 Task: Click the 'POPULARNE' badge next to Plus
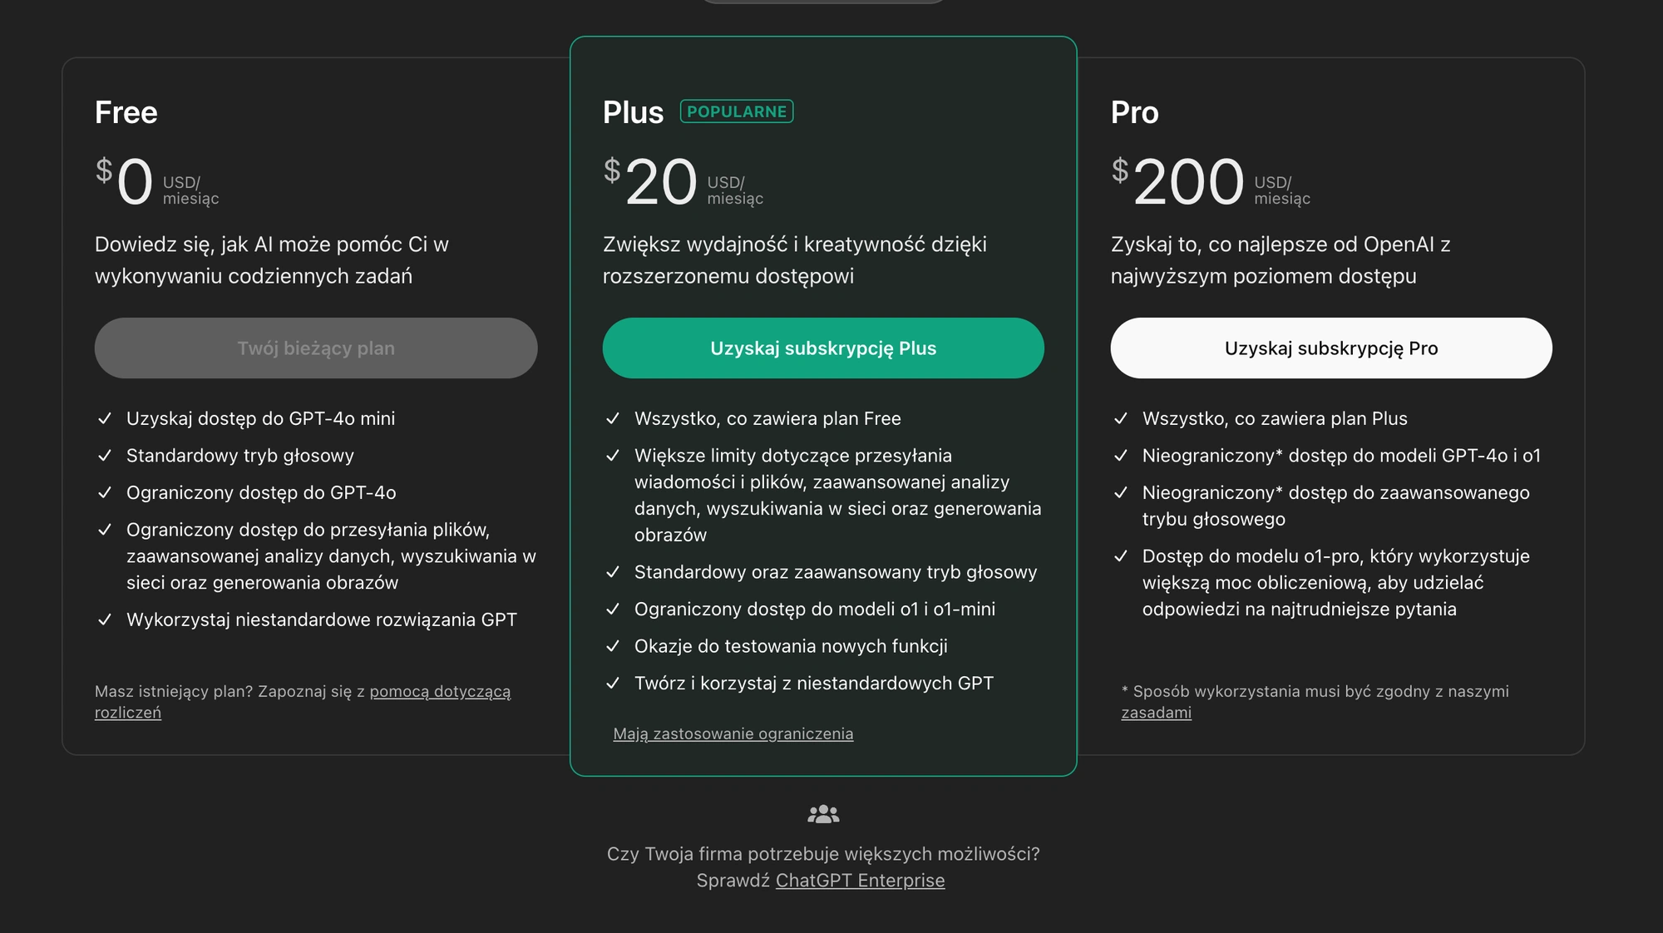(x=737, y=111)
